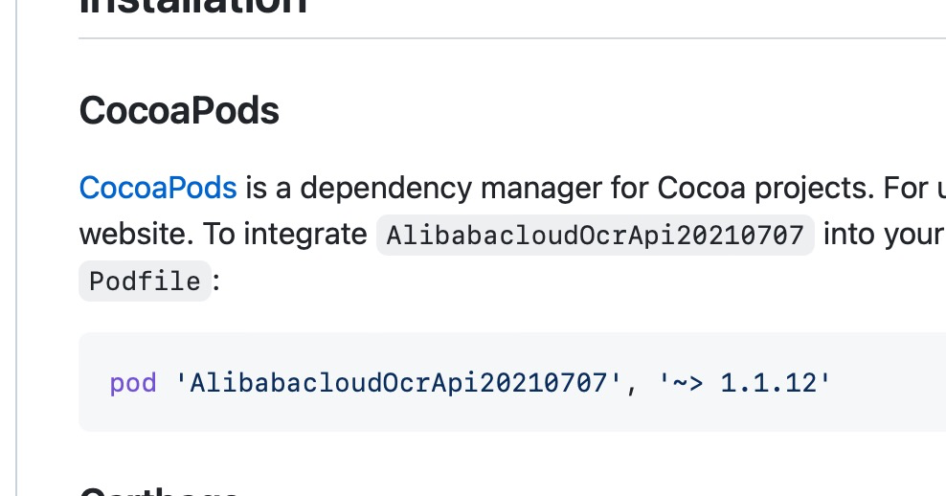Click the word "For" ending the first line
Screen dimensions: 946x496
[906, 188]
